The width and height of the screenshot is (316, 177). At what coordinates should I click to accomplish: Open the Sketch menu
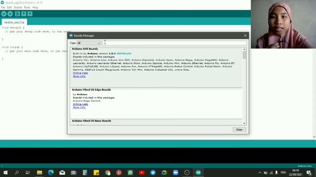coord(18,7)
